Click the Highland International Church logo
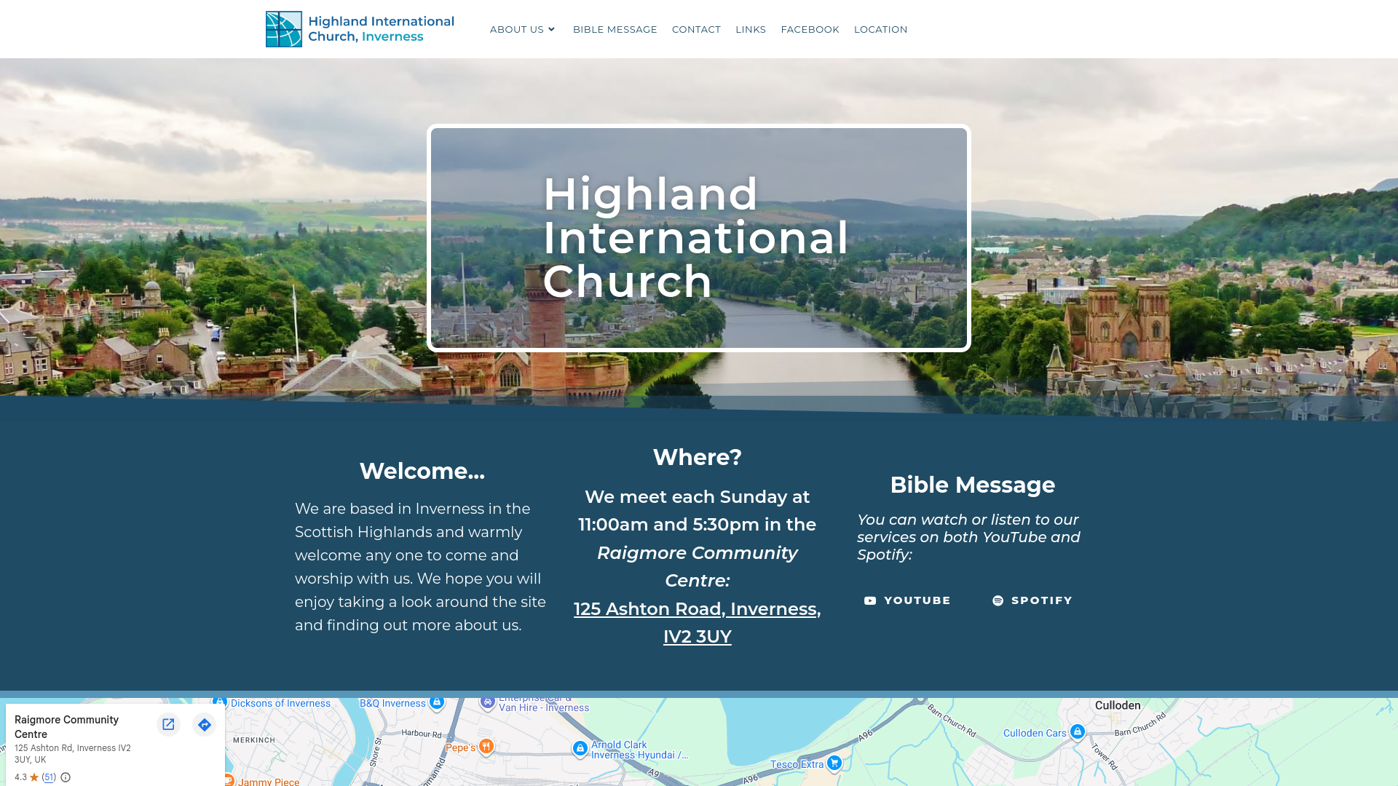Image resolution: width=1398 pixels, height=786 pixels. (360, 29)
